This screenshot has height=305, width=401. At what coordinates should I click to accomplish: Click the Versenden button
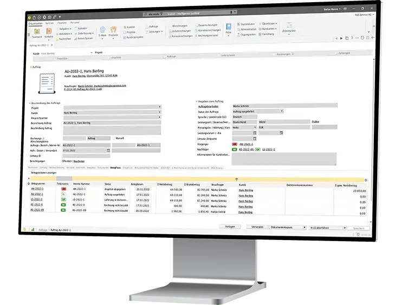pos(257,227)
